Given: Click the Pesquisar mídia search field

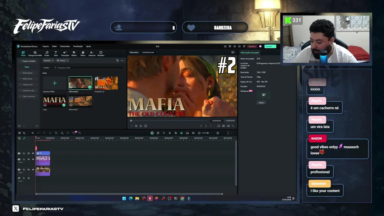Looking at the screenshot, I should [x=88, y=68].
